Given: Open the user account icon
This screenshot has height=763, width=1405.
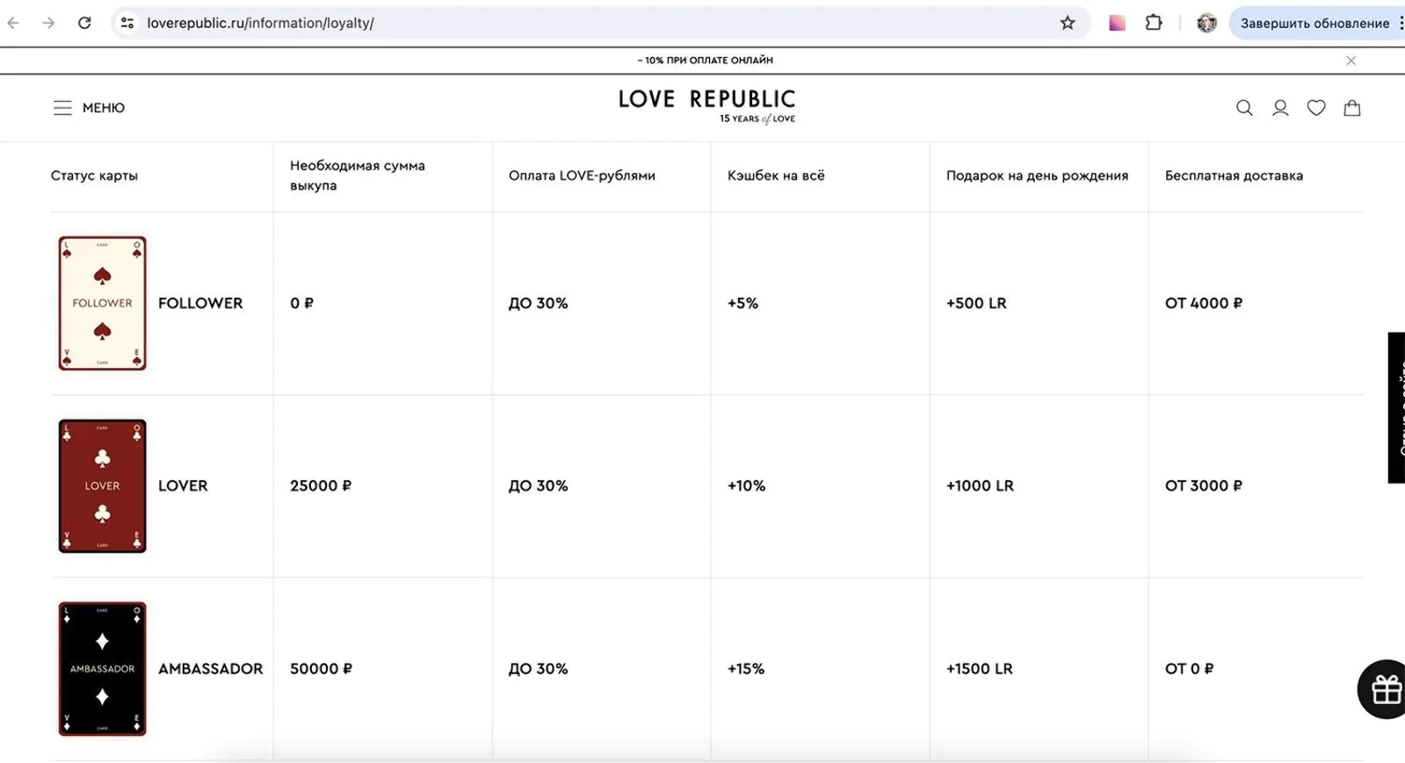Looking at the screenshot, I should [1280, 108].
